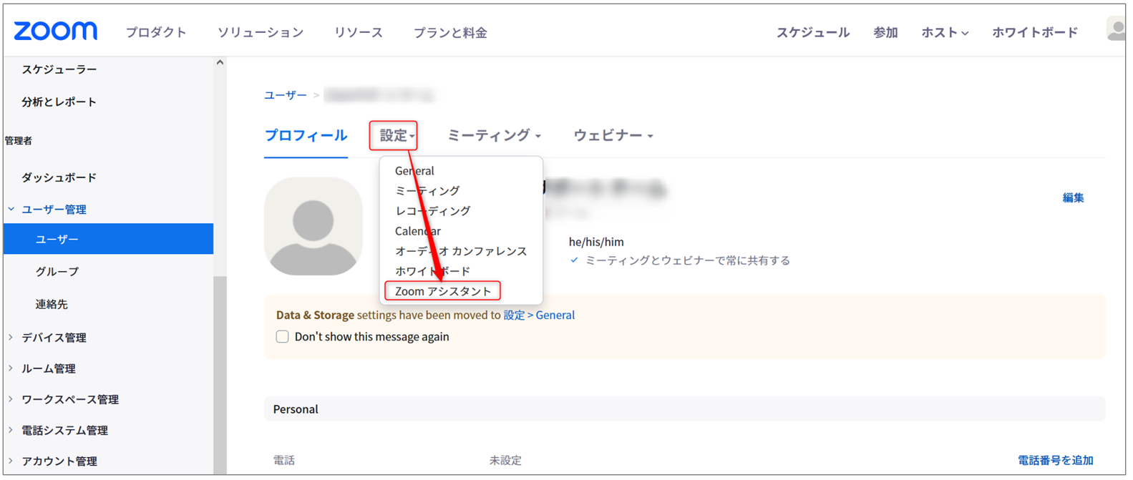Screen dimensions: 1133x480
Task: Select ユーザー in the sidebar
Action: 108,239
